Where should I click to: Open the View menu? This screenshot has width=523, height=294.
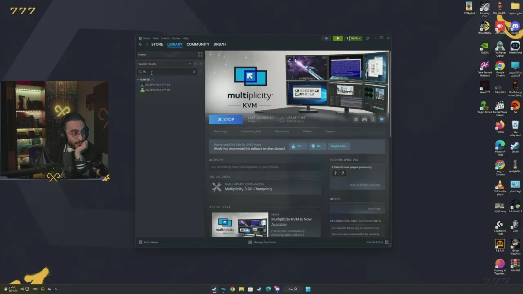[156, 38]
